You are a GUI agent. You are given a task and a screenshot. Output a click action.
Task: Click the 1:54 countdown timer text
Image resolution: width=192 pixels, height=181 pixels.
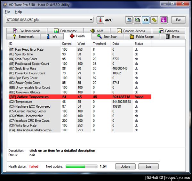[x=103, y=166]
